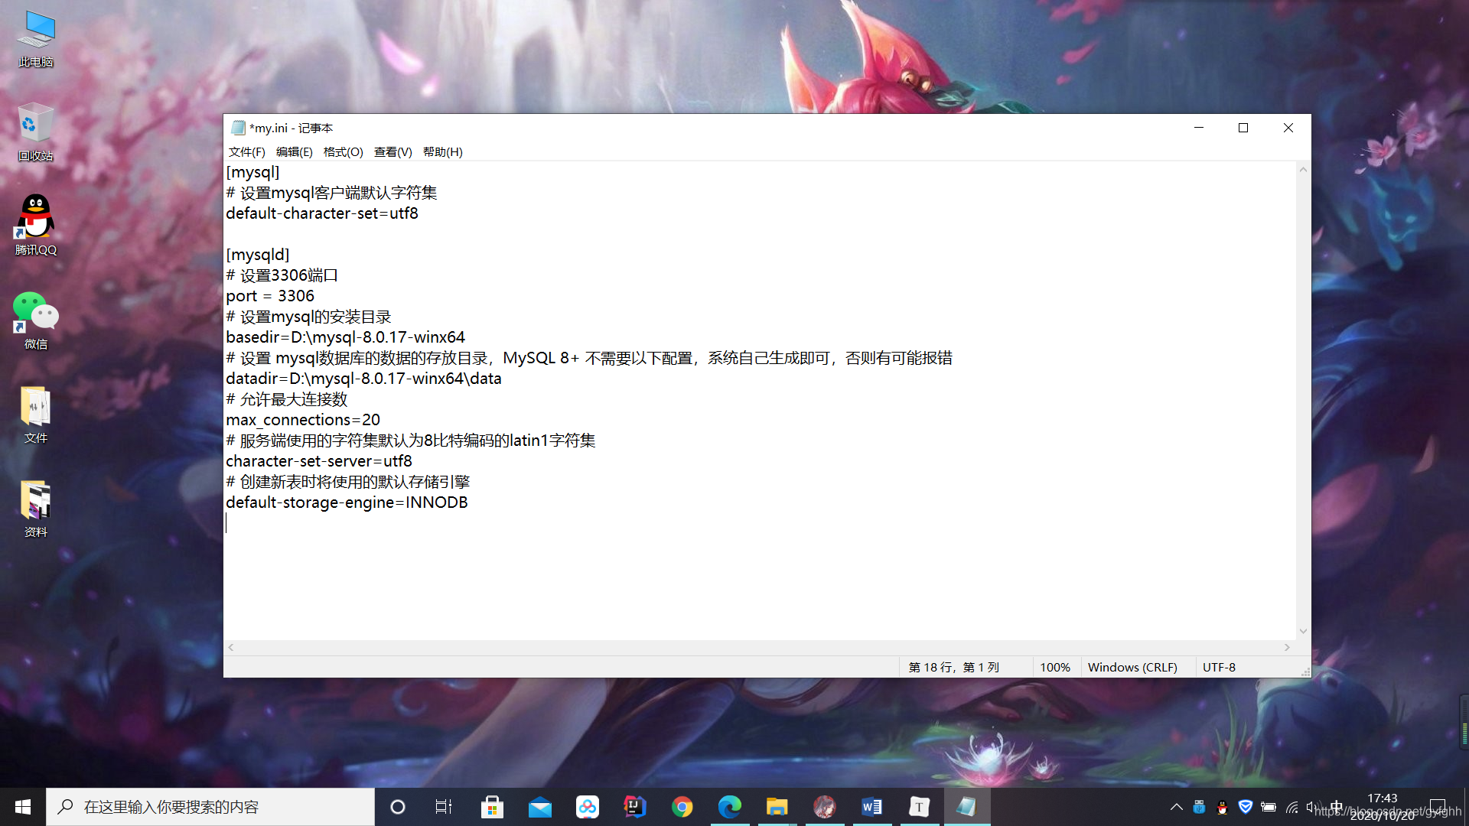
Task: Launch IntelliJ IDEA from the taskbar
Action: click(635, 807)
